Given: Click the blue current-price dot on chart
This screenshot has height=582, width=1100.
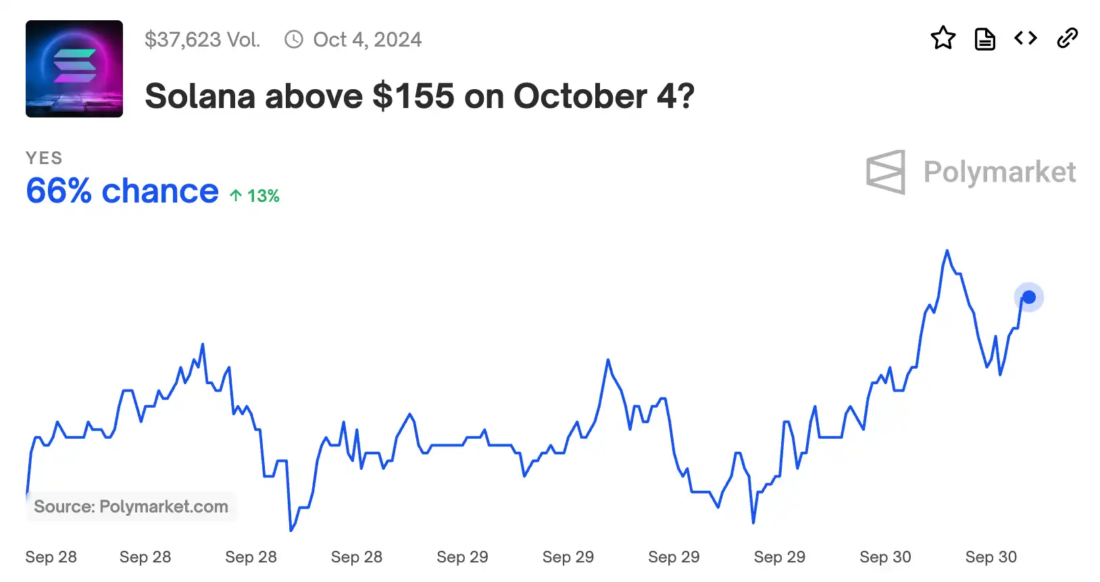Looking at the screenshot, I should click(x=1028, y=297).
